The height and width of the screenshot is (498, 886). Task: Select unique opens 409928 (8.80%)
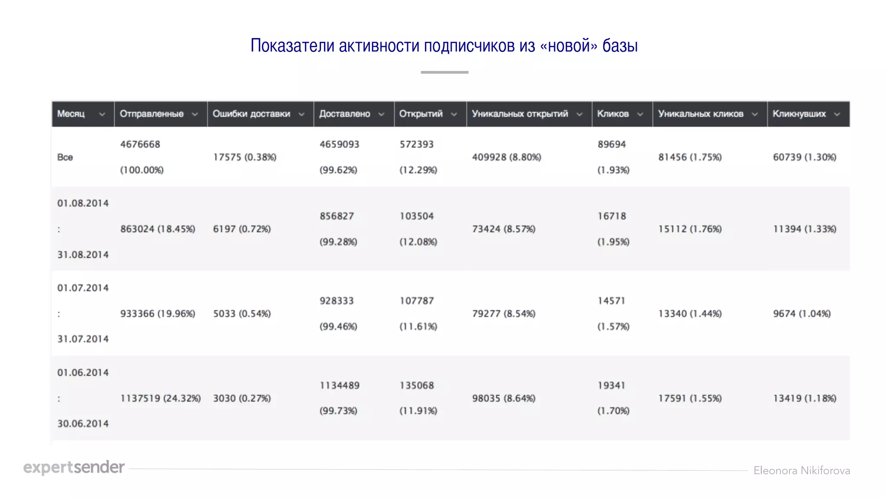(507, 157)
